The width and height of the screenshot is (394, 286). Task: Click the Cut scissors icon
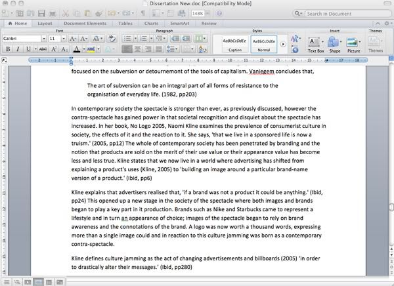(x=66, y=13)
